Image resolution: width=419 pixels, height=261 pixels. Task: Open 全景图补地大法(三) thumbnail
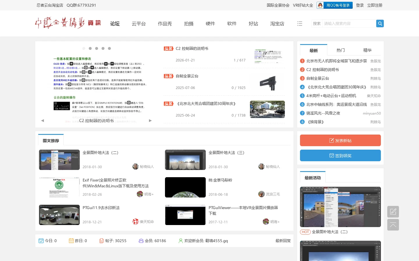click(185, 160)
